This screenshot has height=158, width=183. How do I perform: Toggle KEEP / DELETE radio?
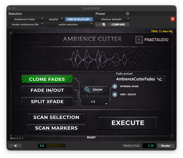[115, 94]
